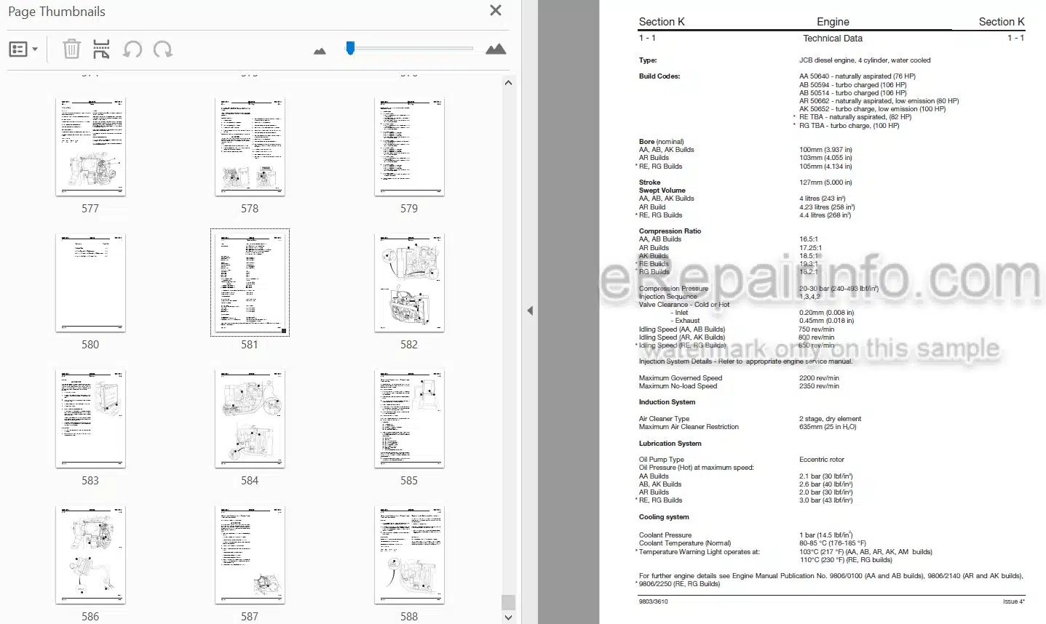Open the thumbnail options menu
The width and height of the screenshot is (1046, 624).
click(x=23, y=49)
